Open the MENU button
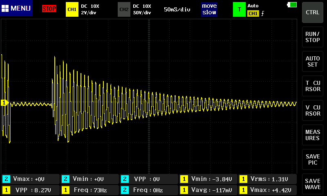 pos(16,9)
